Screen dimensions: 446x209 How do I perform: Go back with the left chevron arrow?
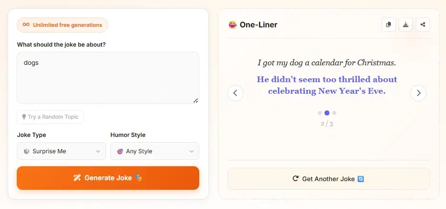(x=235, y=93)
